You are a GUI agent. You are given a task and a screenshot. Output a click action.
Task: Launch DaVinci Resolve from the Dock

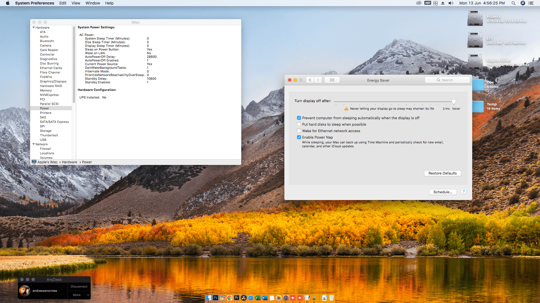(244, 298)
